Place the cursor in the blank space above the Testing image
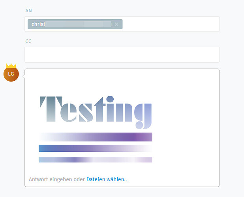 [x=122, y=82]
